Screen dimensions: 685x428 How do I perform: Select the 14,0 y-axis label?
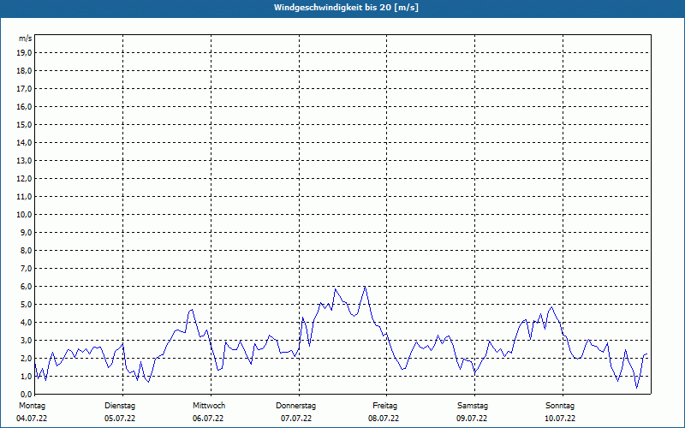tap(25, 142)
